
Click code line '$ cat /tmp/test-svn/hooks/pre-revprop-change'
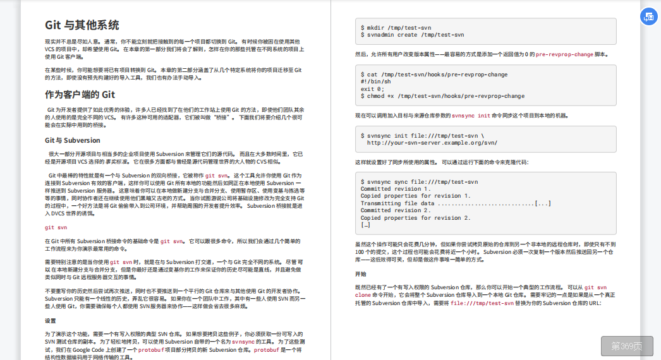coord(434,75)
